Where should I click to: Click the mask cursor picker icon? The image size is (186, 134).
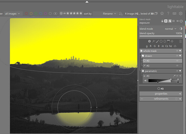pos(170,21)
